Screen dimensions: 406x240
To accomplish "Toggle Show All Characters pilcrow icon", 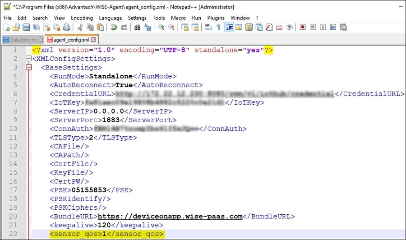I will (219, 28).
